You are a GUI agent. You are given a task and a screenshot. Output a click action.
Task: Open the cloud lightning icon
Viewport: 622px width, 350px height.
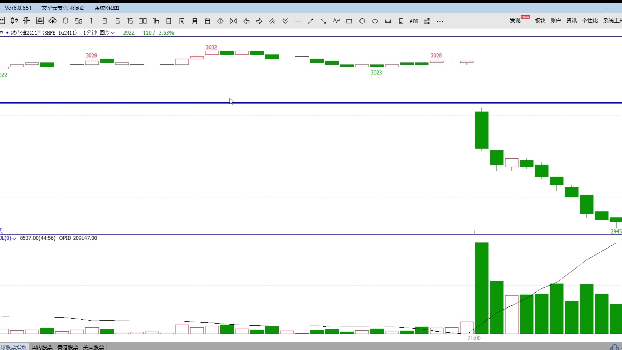pyautogui.click(x=53, y=21)
